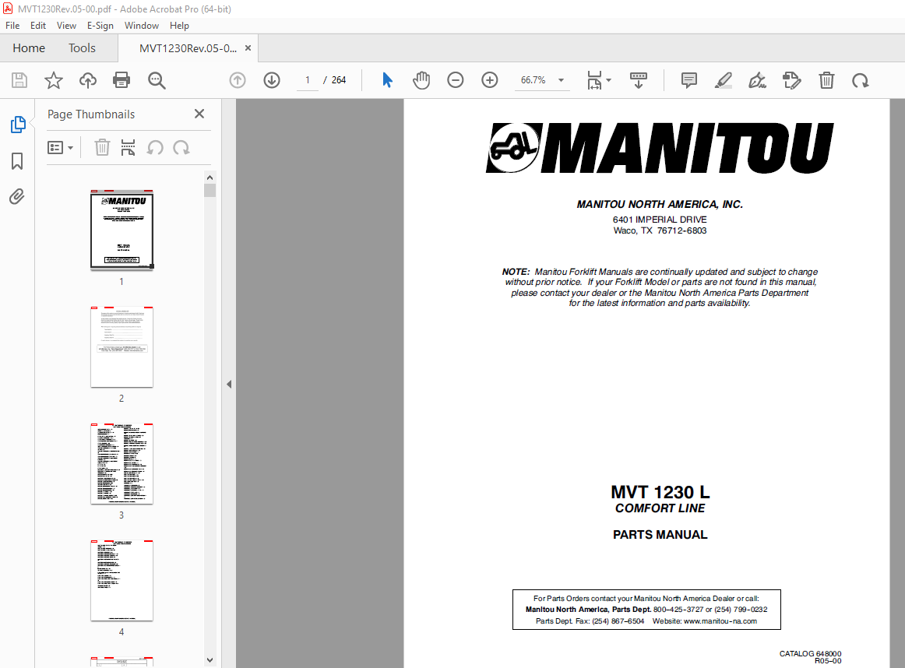Select page 2 thumbnail
This screenshot has height=668, width=905.
coord(121,346)
